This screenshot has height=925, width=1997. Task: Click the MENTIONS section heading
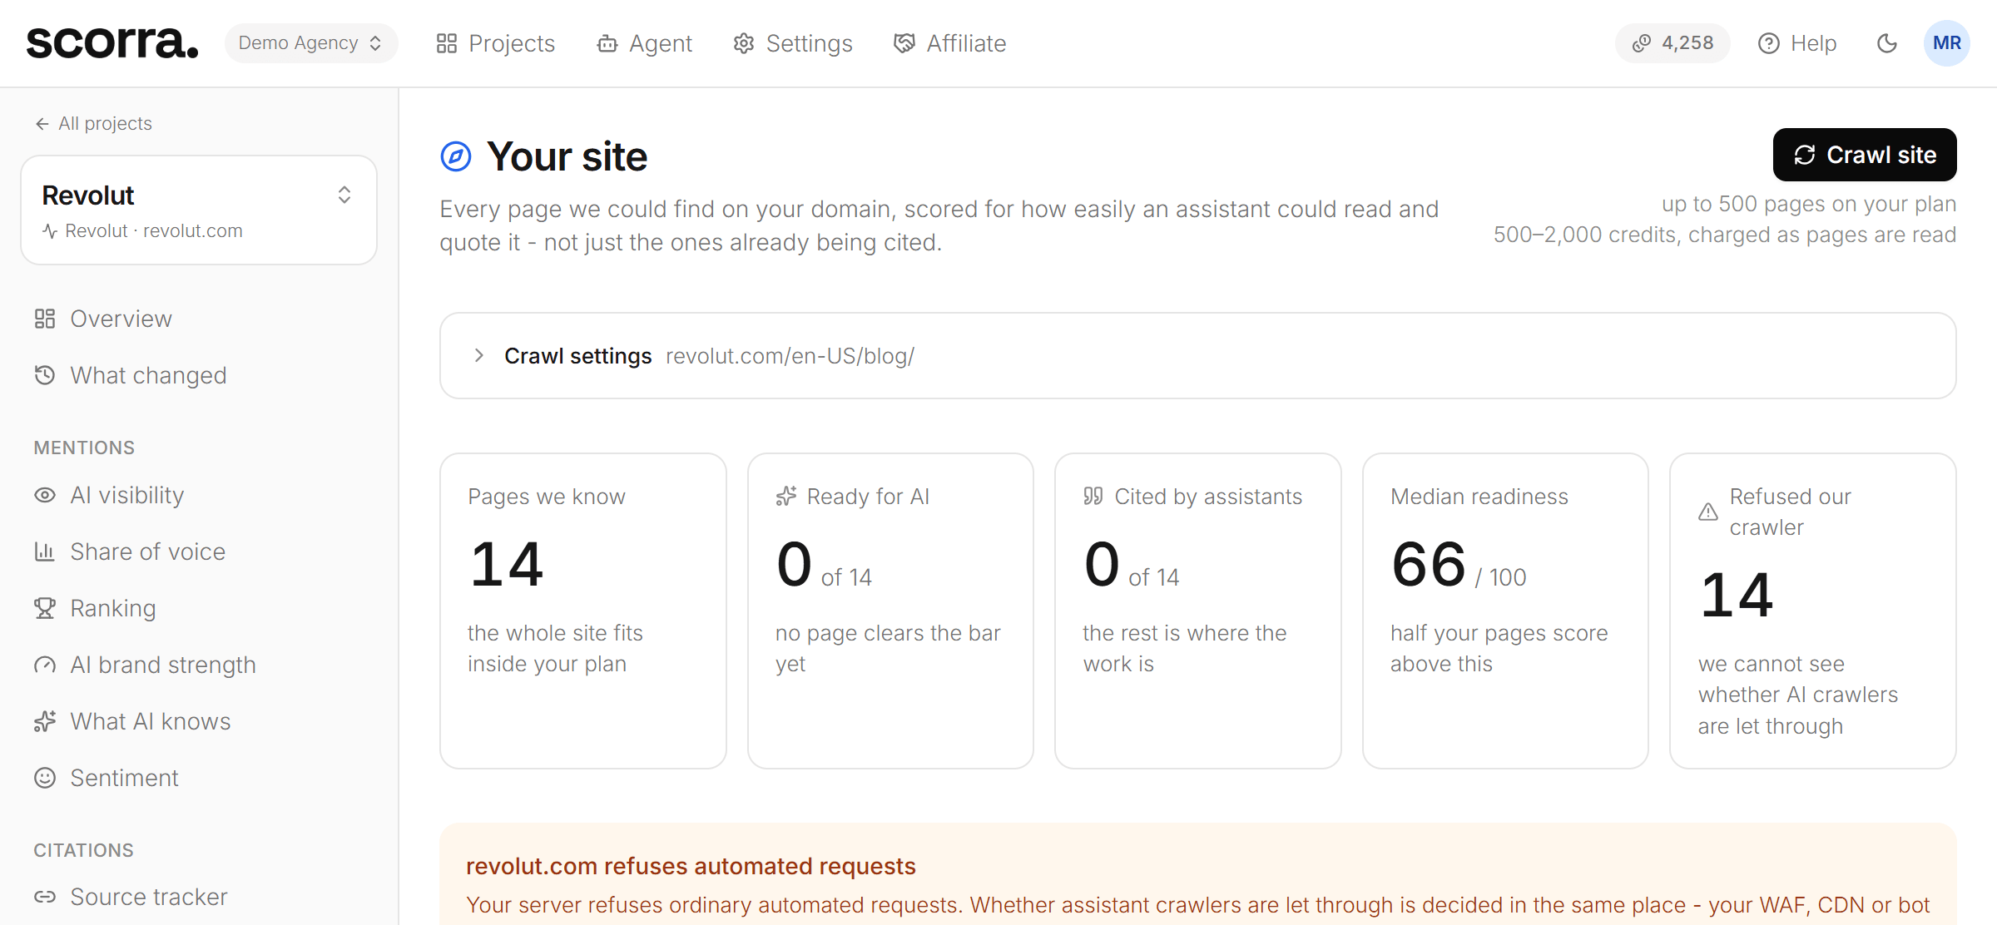point(84,448)
